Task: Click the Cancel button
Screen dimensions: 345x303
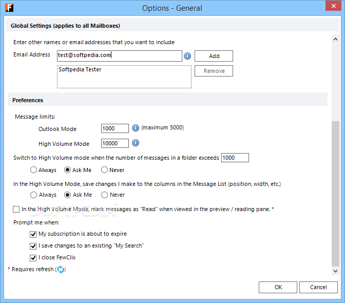Action: (318, 287)
